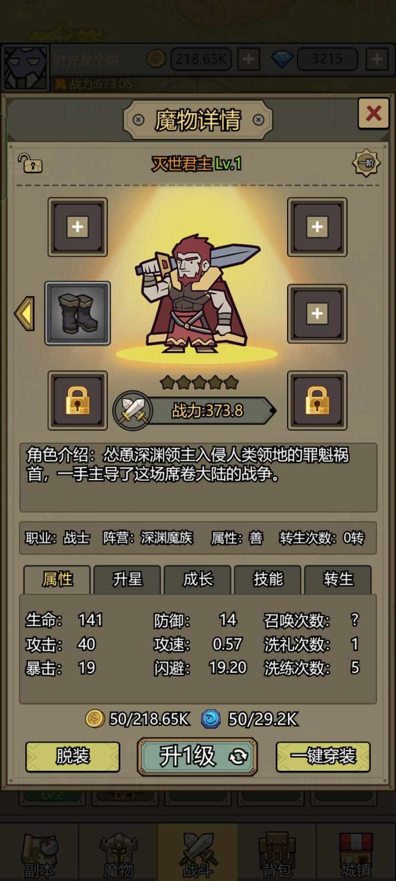The width and height of the screenshot is (396, 881).
Task: Toggle the cycle icon on 升1级 button
Action: coord(238,757)
